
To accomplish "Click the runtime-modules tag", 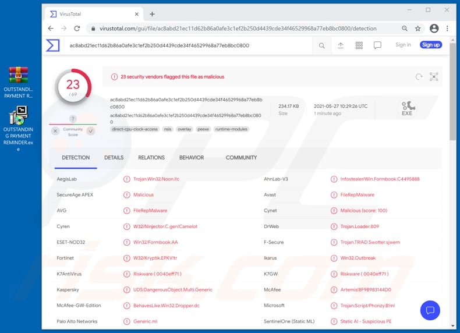I will tap(231, 129).
